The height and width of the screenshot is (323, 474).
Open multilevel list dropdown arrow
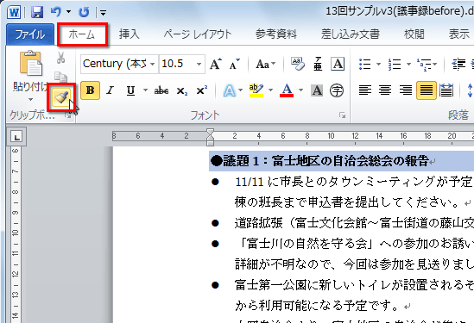tap(435, 64)
